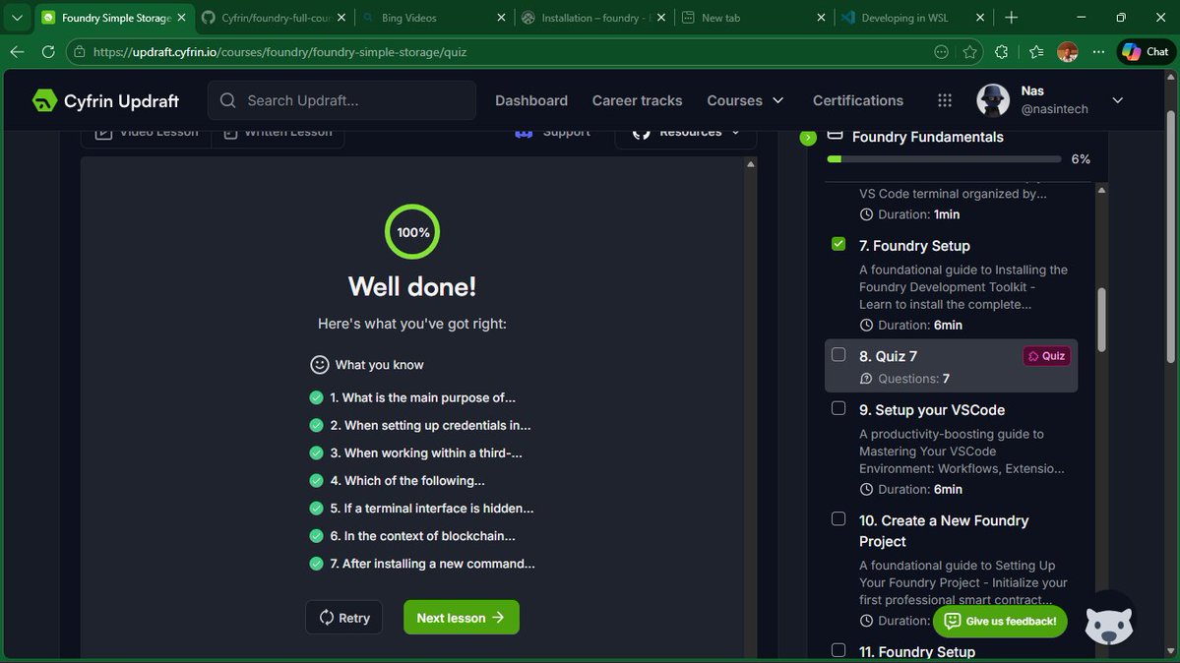Close the New tab tab
Viewport: 1180px width, 663px height.
(820, 18)
